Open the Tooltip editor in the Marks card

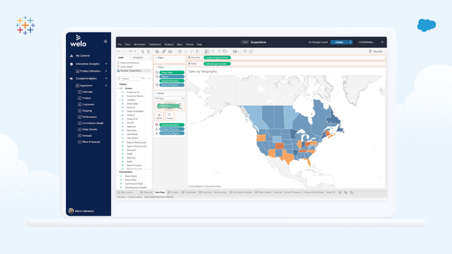(x=169, y=117)
